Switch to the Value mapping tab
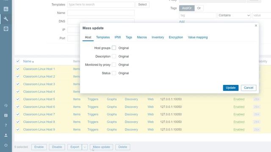The height and width of the screenshot is (152, 271). tap(198, 37)
